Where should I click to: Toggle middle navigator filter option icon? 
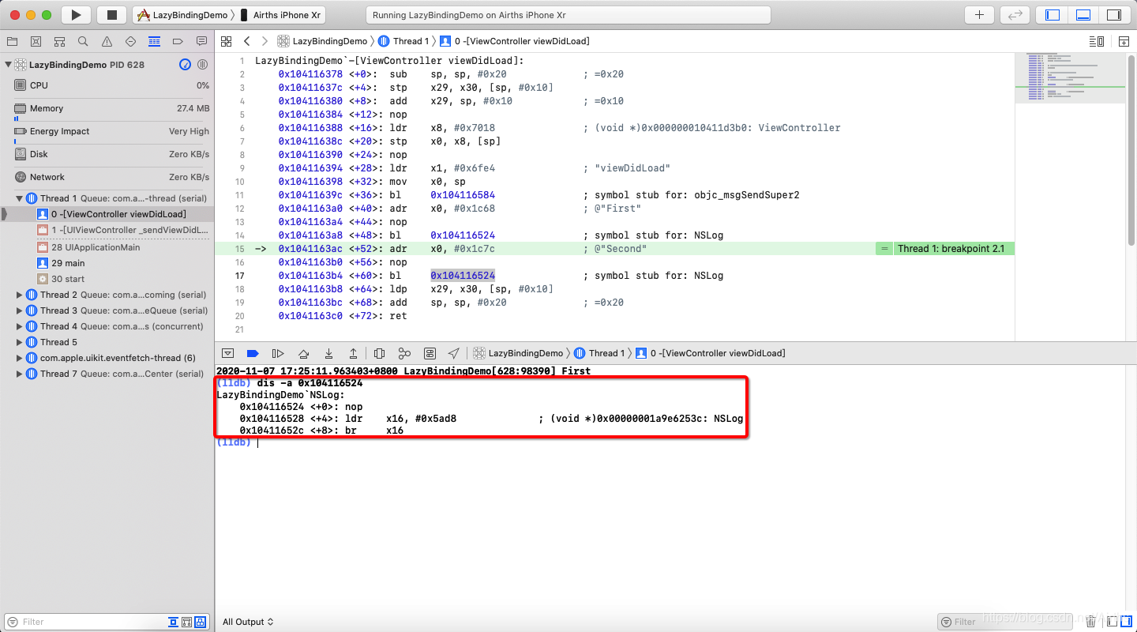pos(186,622)
